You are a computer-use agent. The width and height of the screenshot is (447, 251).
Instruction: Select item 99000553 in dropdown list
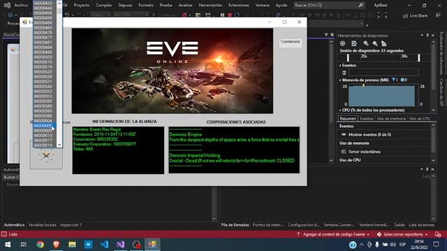(x=43, y=96)
